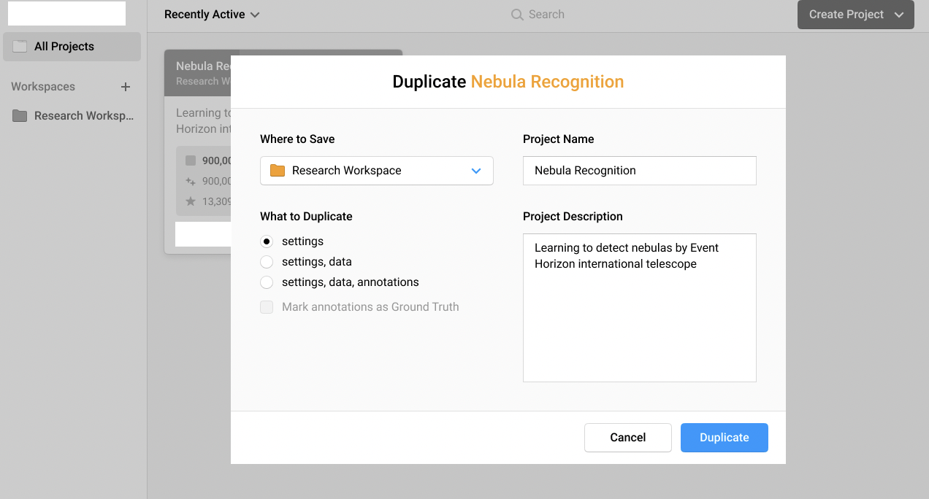Select "settings, data, annotations" radio option

click(267, 282)
